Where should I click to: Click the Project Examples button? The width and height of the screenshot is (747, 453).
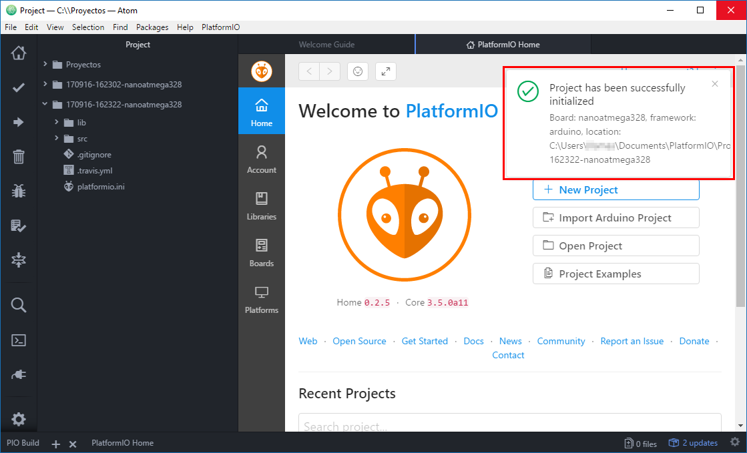pyautogui.click(x=616, y=274)
